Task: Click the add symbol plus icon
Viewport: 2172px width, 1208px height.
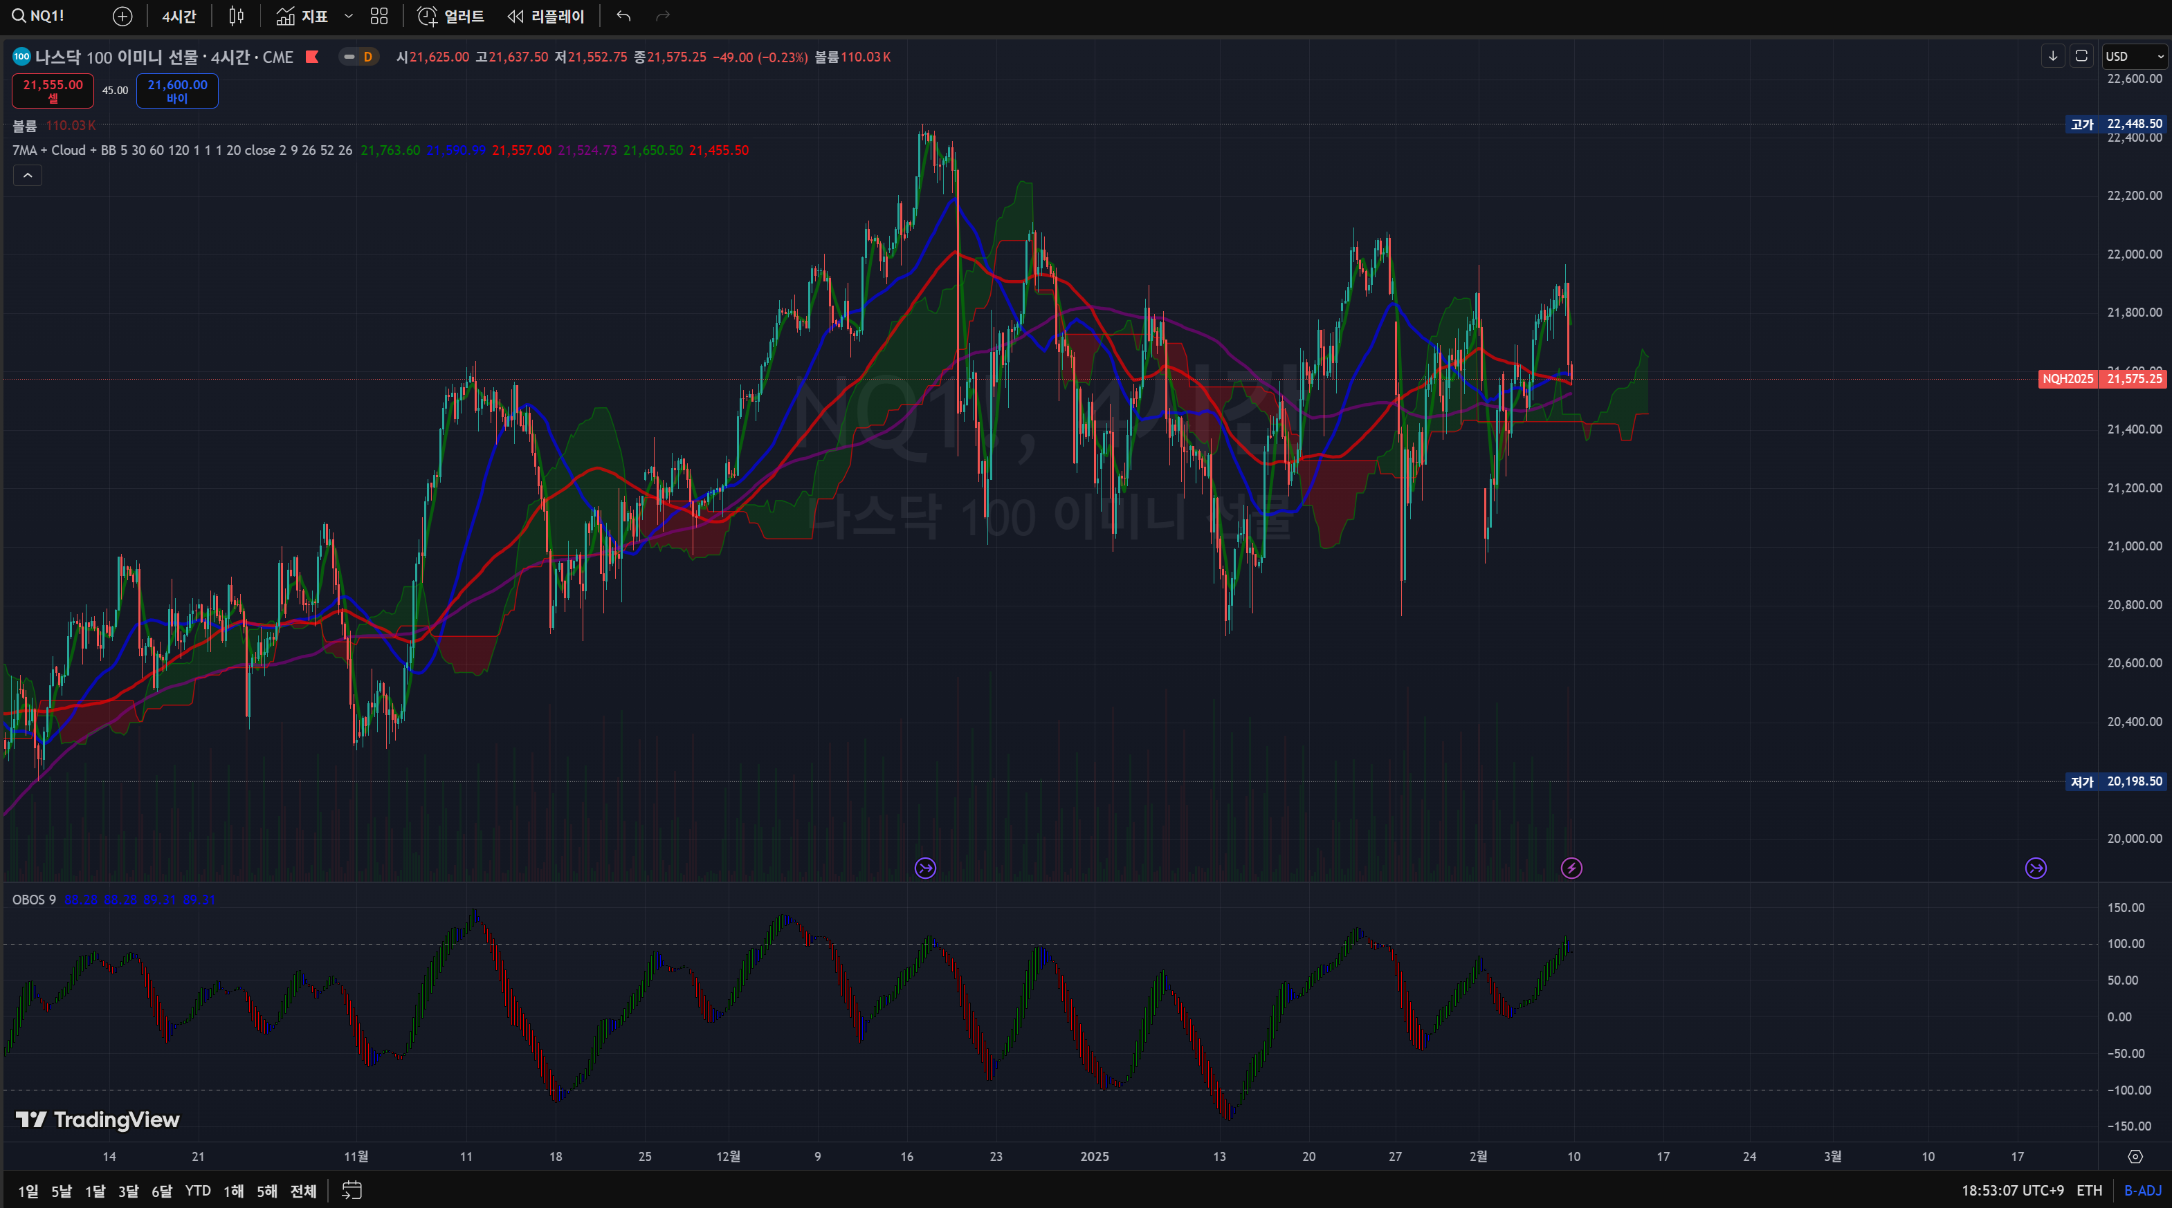Action: tap(122, 16)
